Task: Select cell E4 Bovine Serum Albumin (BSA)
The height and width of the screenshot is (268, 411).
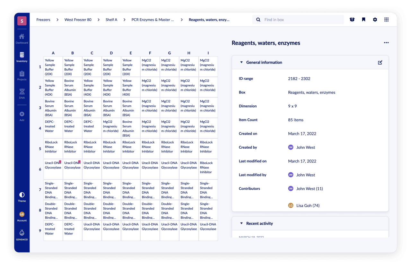Action: tap(131, 128)
